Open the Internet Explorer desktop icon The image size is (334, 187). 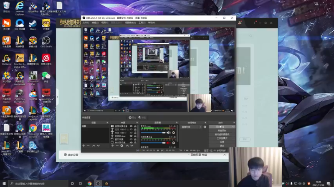[x=20, y=8]
